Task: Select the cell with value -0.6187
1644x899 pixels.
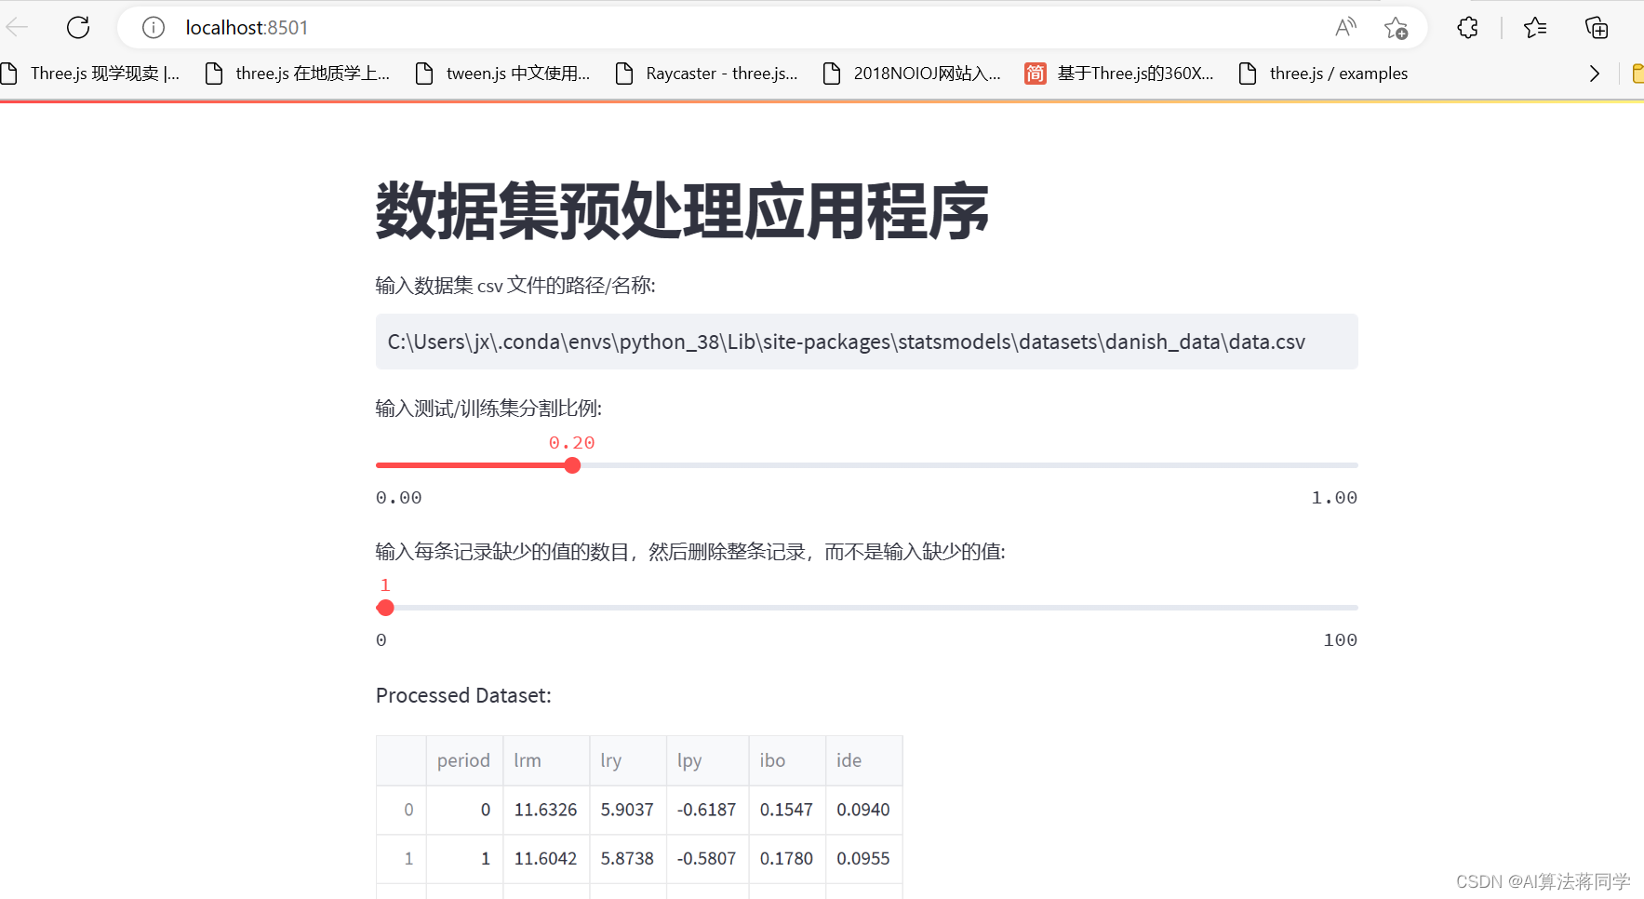Action: point(707,810)
